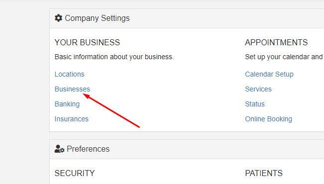Screen dimensions: 324x184
Task: Click the gear icon beside Company Settings
Action: tap(58, 18)
